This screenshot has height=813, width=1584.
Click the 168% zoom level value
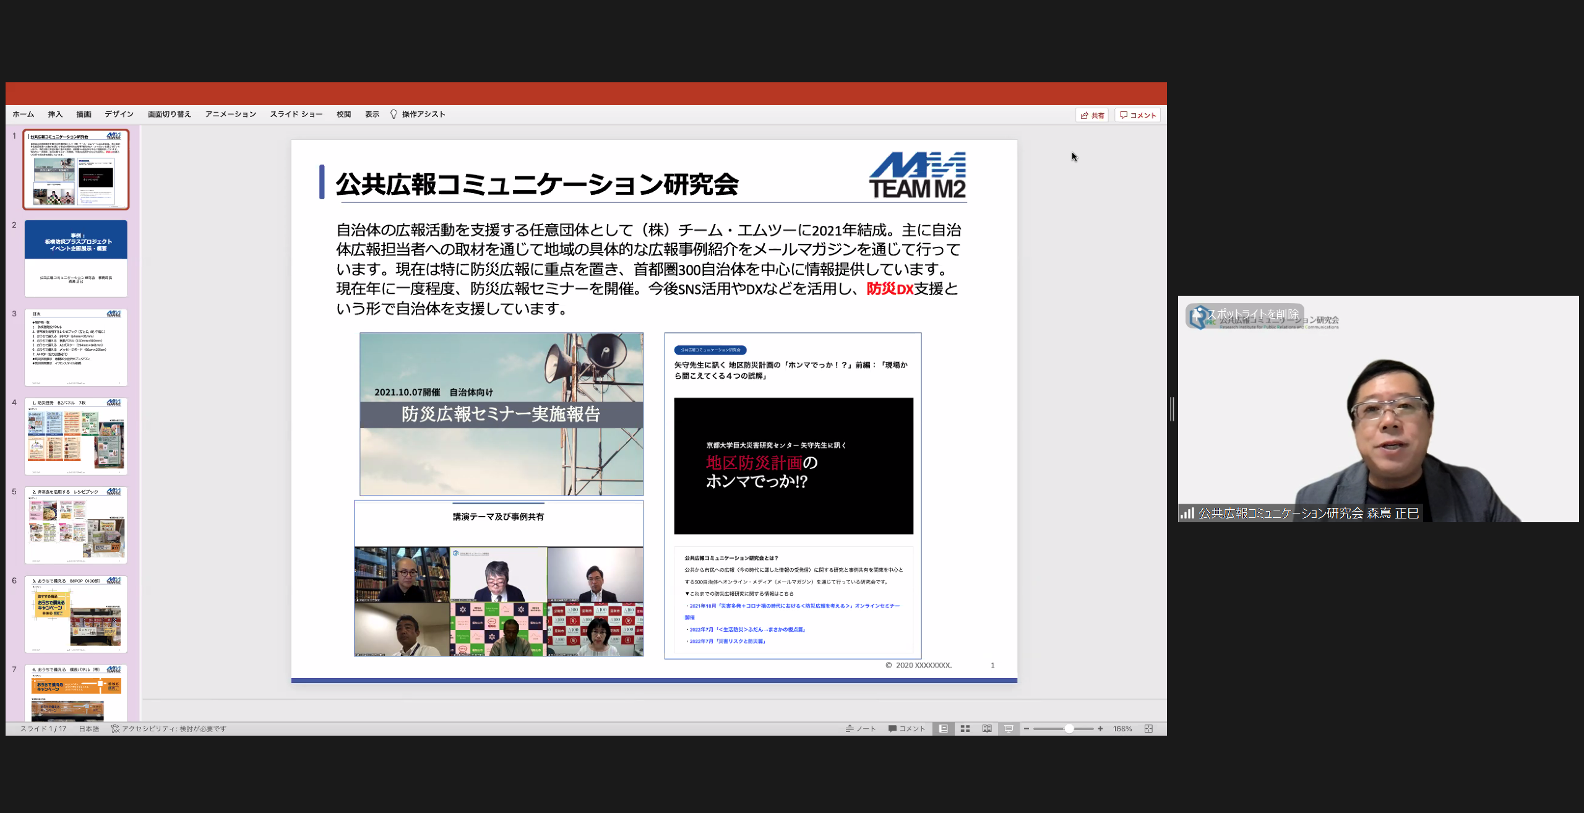pyautogui.click(x=1122, y=729)
